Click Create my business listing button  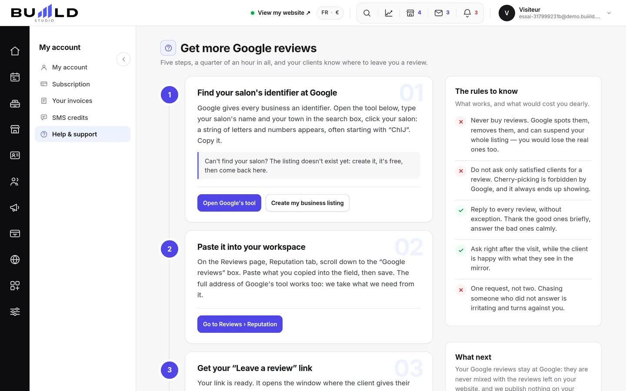(307, 203)
